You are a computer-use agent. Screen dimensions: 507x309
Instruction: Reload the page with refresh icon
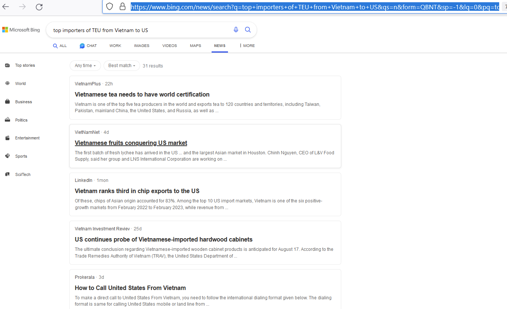(x=39, y=7)
